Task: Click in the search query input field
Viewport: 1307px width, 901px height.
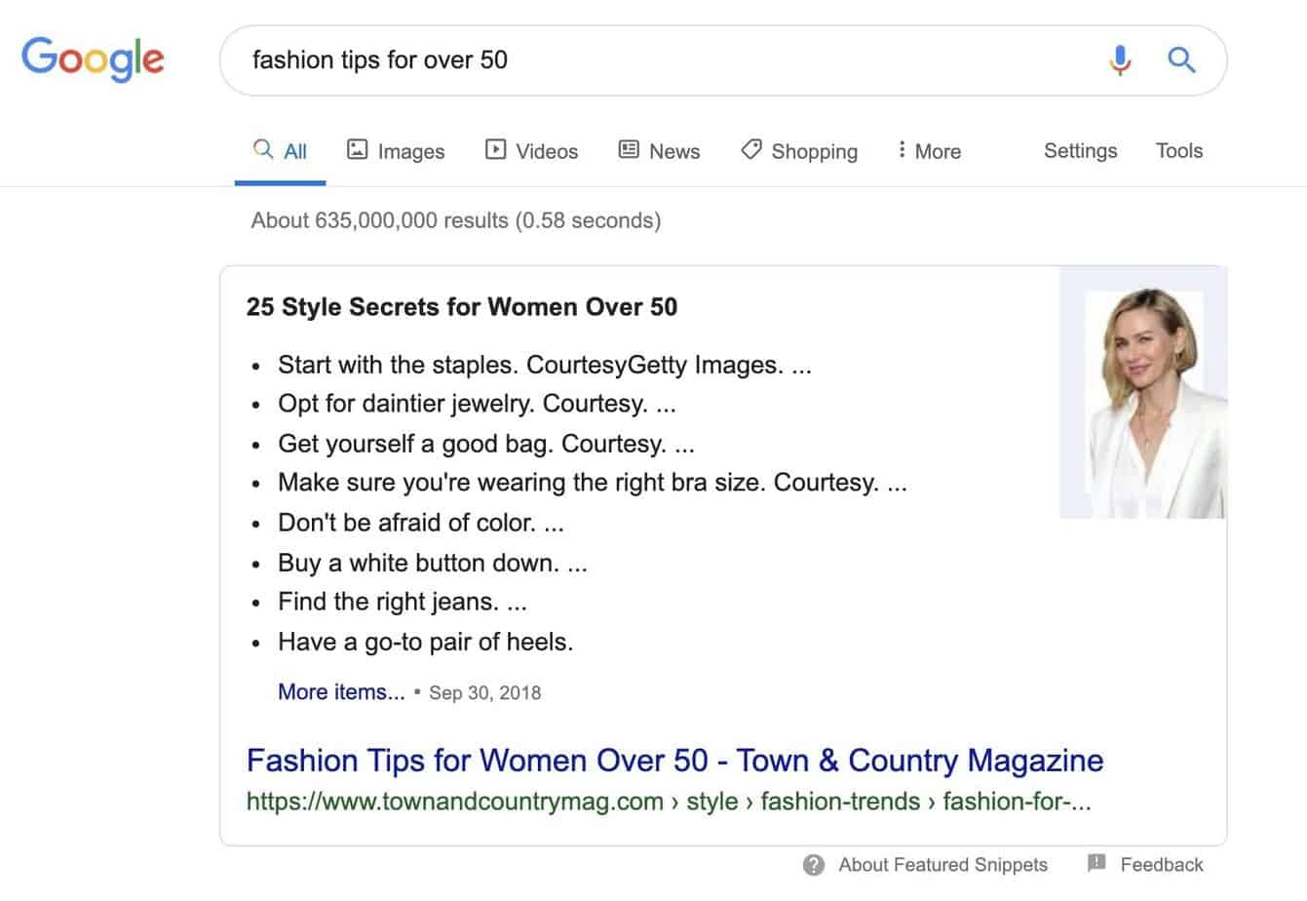Action: [x=663, y=60]
